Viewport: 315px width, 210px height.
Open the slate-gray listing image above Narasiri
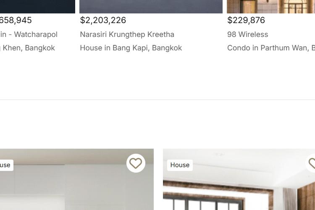pyautogui.click(x=151, y=7)
